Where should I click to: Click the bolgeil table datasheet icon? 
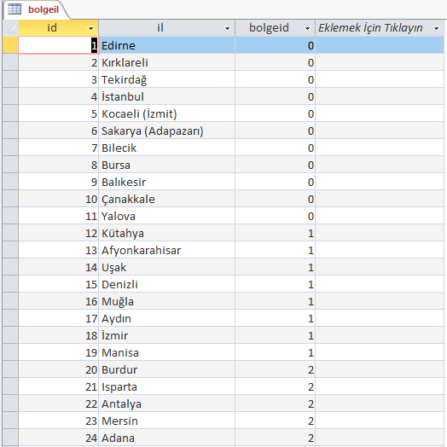click(x=15, y=9)
